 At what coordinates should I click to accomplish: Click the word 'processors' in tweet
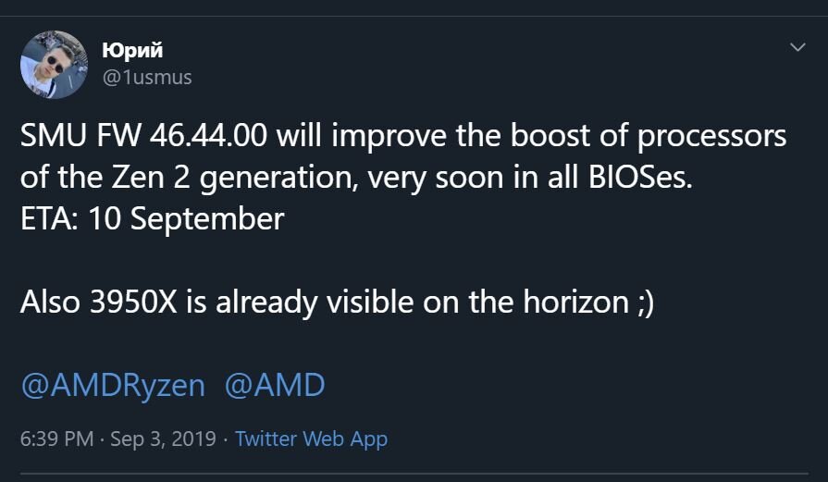pyautogui.click(x=711, y=137)
